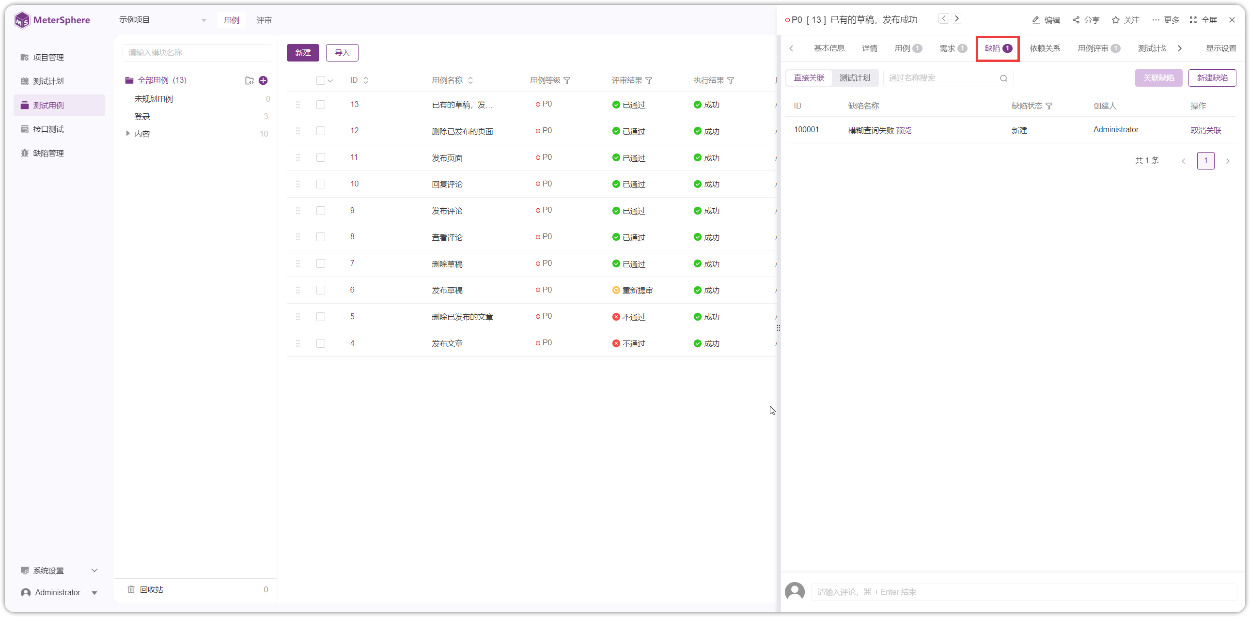Switch to fullscreen 全屏

point(1203,20)
